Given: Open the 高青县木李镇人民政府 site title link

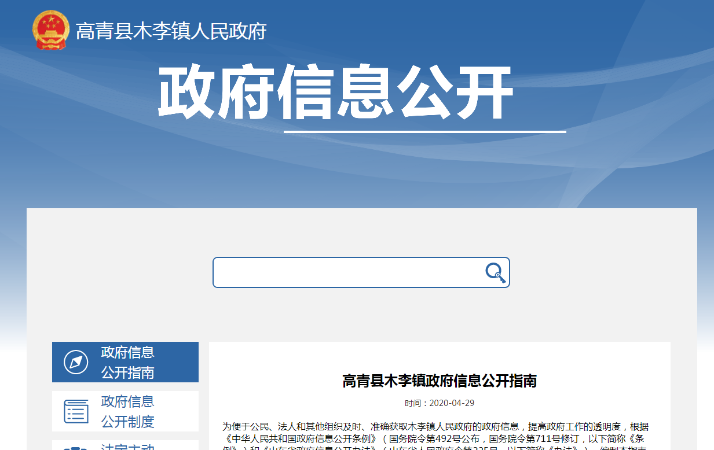Looking at the screenshot, I should pos(171,31).
